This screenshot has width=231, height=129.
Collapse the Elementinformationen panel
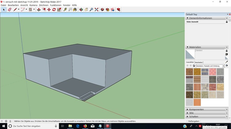pos(188,18)
